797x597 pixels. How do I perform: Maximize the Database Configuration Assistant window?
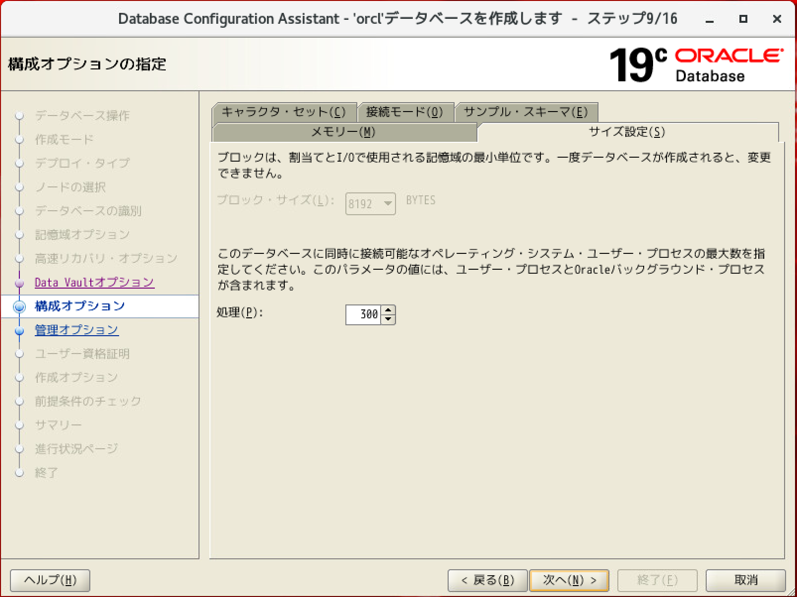coord(743,19)
